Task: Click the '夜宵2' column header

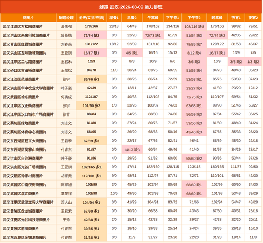Action: coord(253,18)
